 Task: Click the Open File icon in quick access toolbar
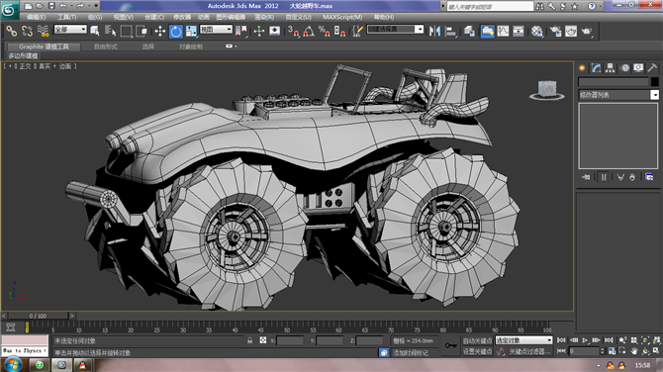40,6
